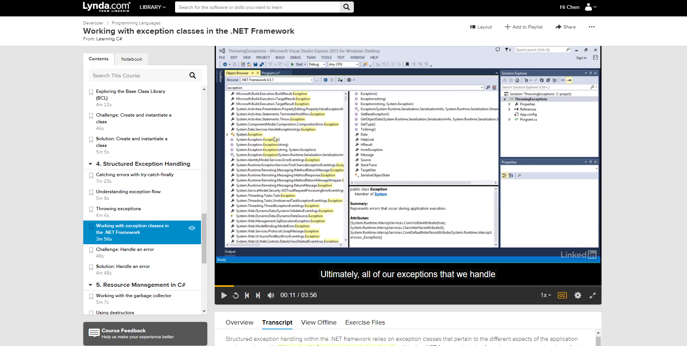687x346 pixels.
Task: Skip to previous video
Action: [x=247, y=295]
